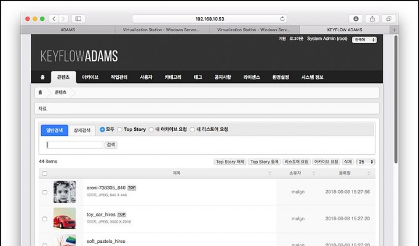Open the 카테고리 navigation menu

tap(173, 77)
